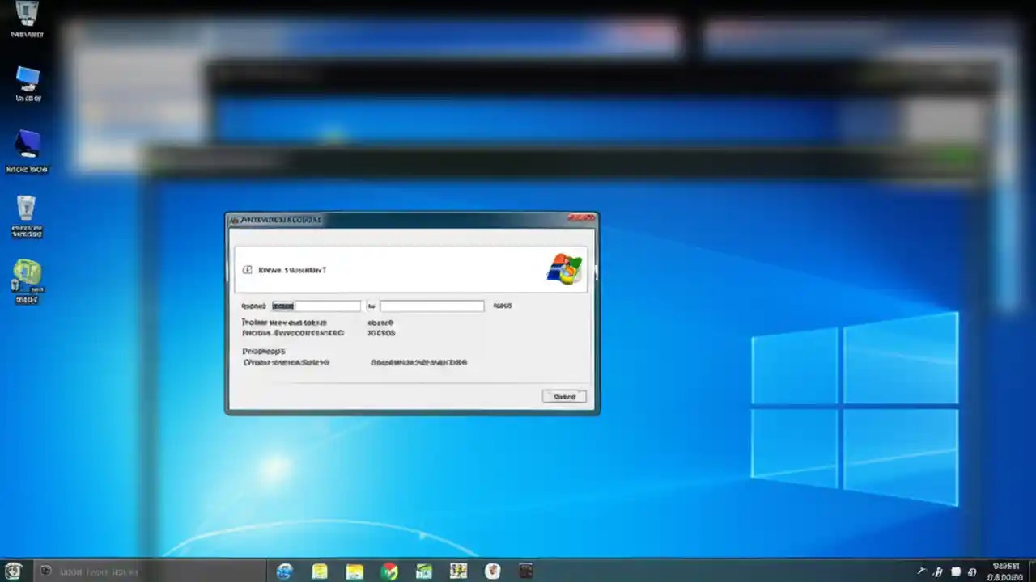The image size is (1036, 582).
Task: Open the red-badged app icon on the taskbar
Action: 492,571
